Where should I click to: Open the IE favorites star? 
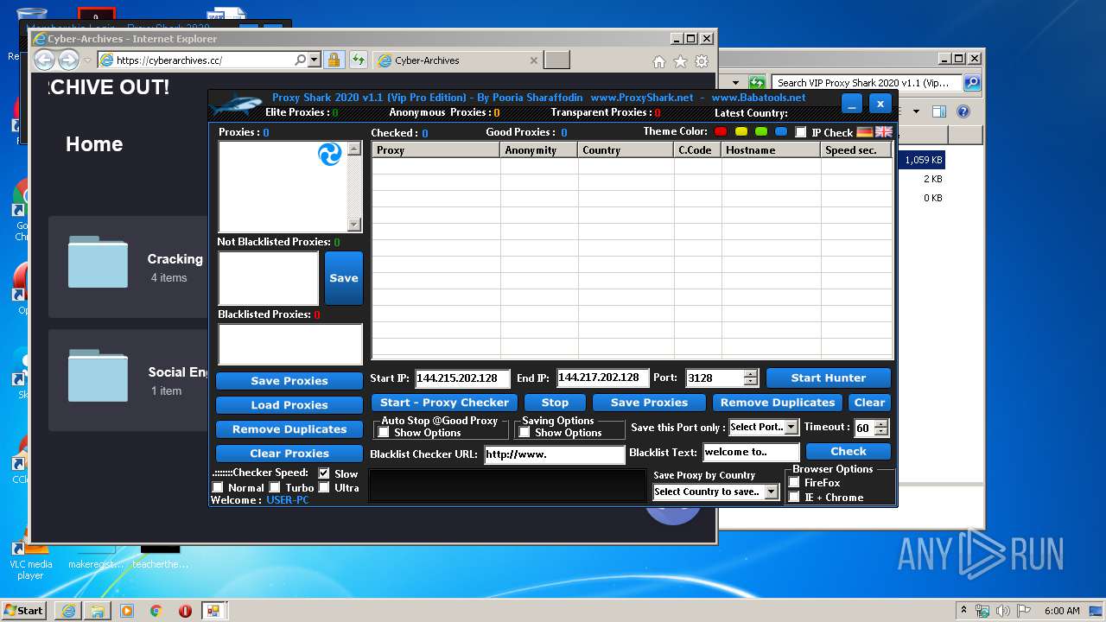coord(680,61)
